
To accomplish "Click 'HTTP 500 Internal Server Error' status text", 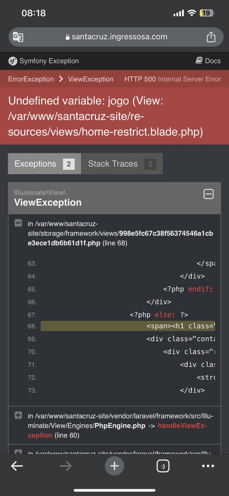I will [x=172, y=79].
